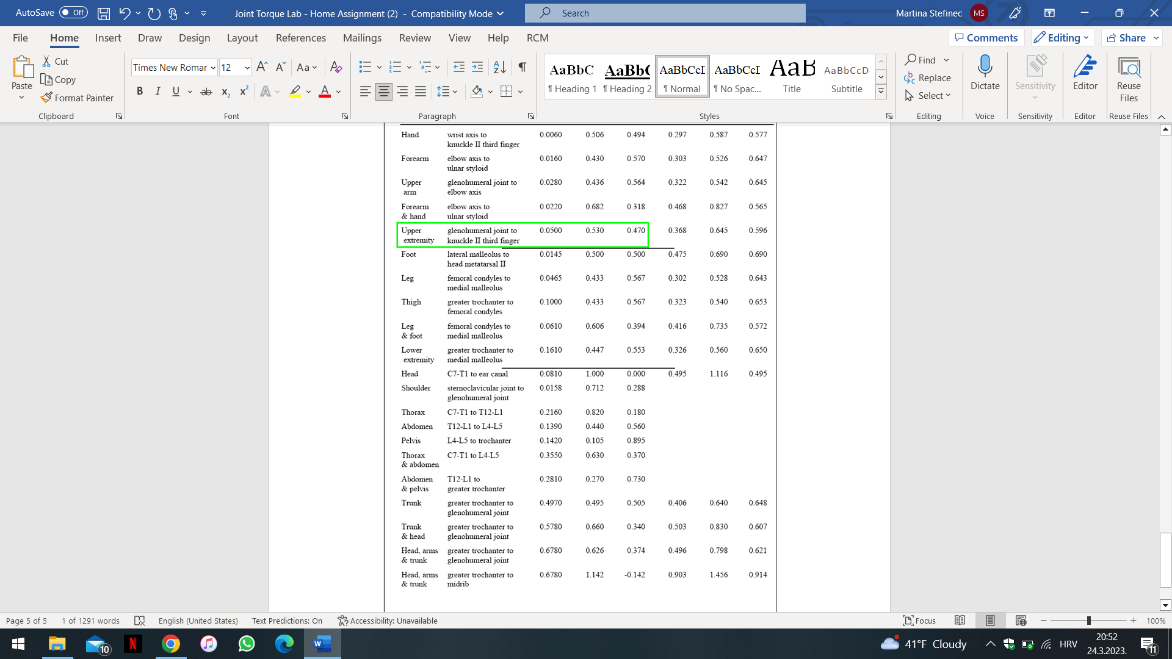This screenshot has width=1172, height=659.
Task: Select the Dictate voice tool
Action: coord(984,76)
